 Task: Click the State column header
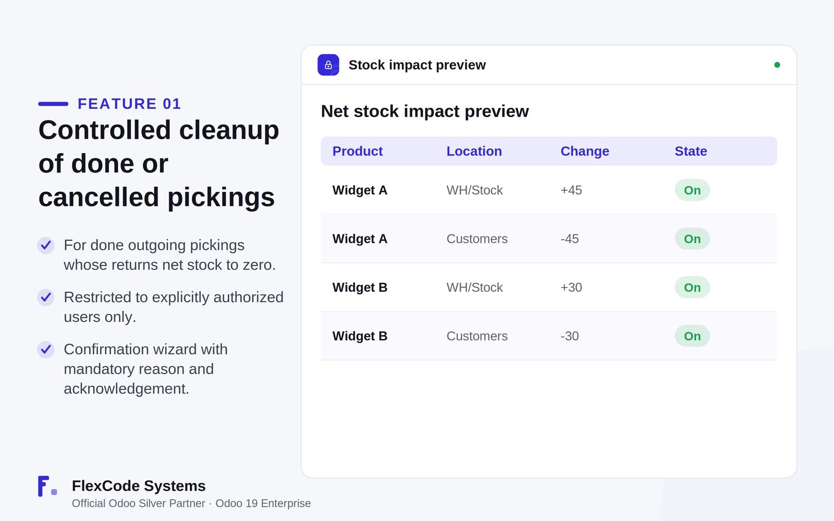pyautogui.click(x=691, y=151)
